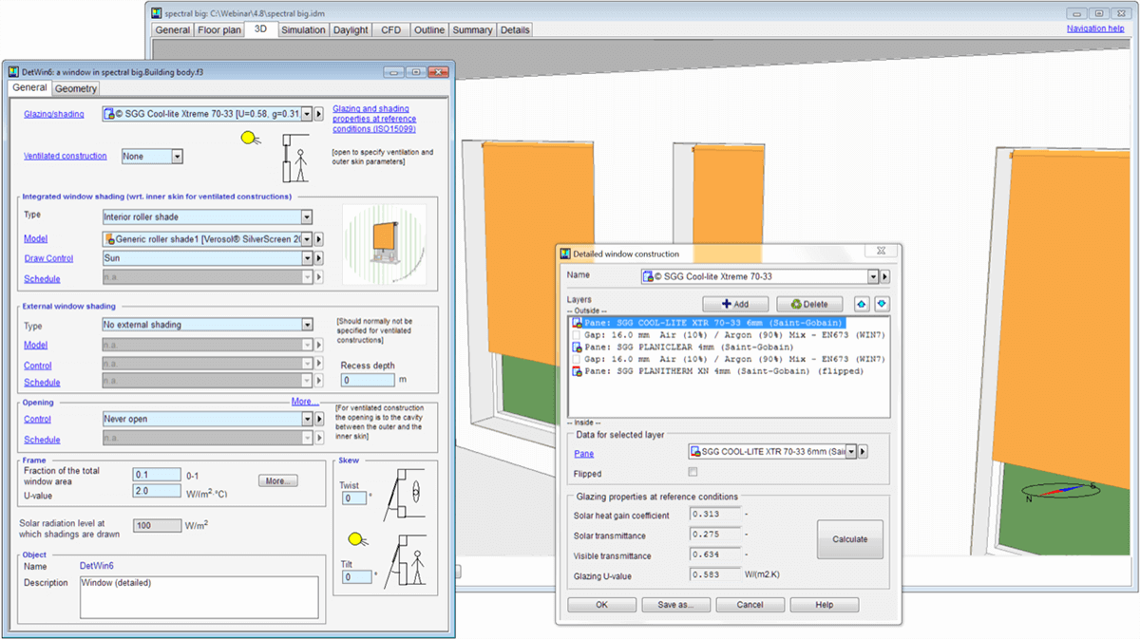Click arrow button beside roller shade Model
Screen dimensions: 1140x639
click(319, 239)
